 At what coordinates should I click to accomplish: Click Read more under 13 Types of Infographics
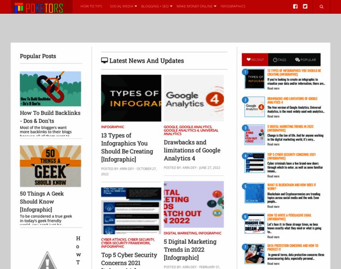(x=273, y=88)
